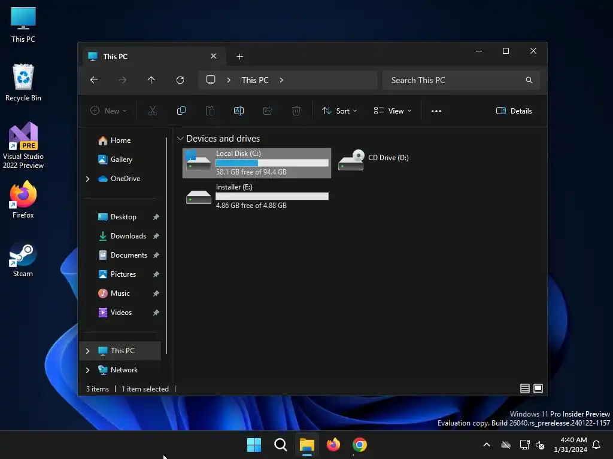This screenshot has height=459, width=613.
Task: Open Music in navigation pane
Action: tap(120, 293)
